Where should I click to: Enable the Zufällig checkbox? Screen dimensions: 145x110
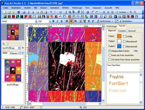(124, 36)
